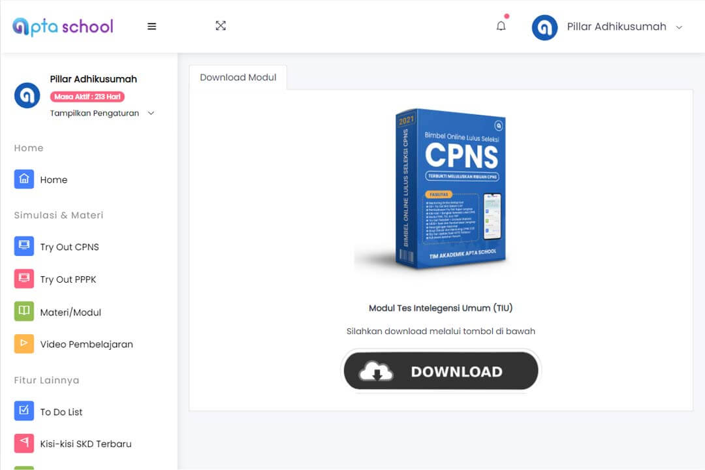Screen dimensions: 705x470
Task: Click the orange Video Pembelajaran play icon
Action: tap(24, 343)
